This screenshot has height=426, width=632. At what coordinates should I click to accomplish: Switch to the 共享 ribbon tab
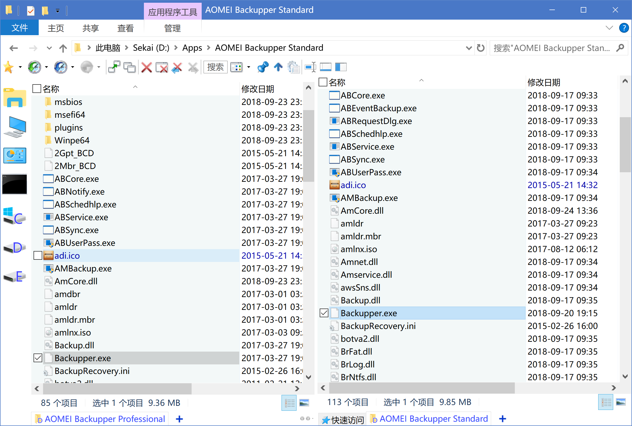(91, 28)
